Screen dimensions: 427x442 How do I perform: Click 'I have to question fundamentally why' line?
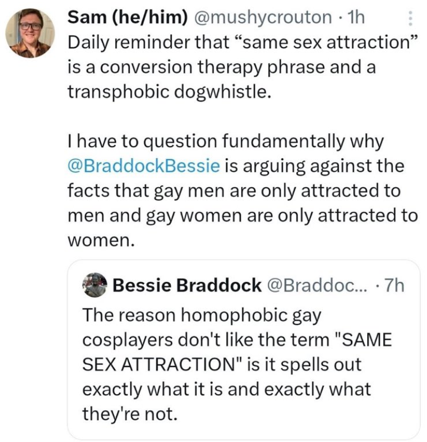coord(226,141)
